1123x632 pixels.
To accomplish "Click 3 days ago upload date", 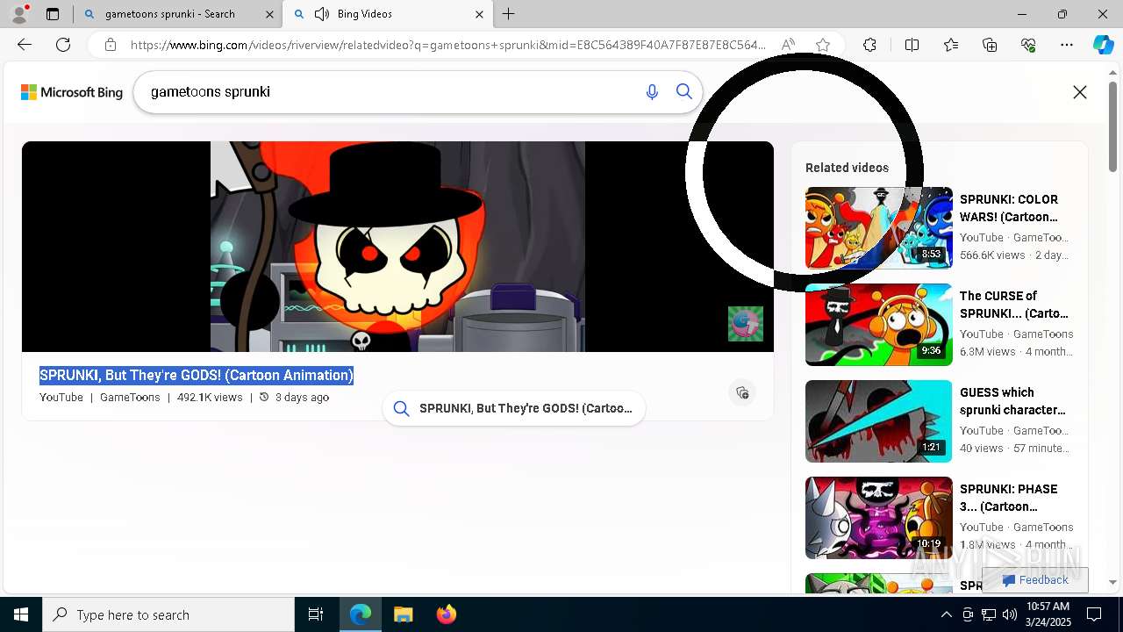I will (x=302, y=398).
